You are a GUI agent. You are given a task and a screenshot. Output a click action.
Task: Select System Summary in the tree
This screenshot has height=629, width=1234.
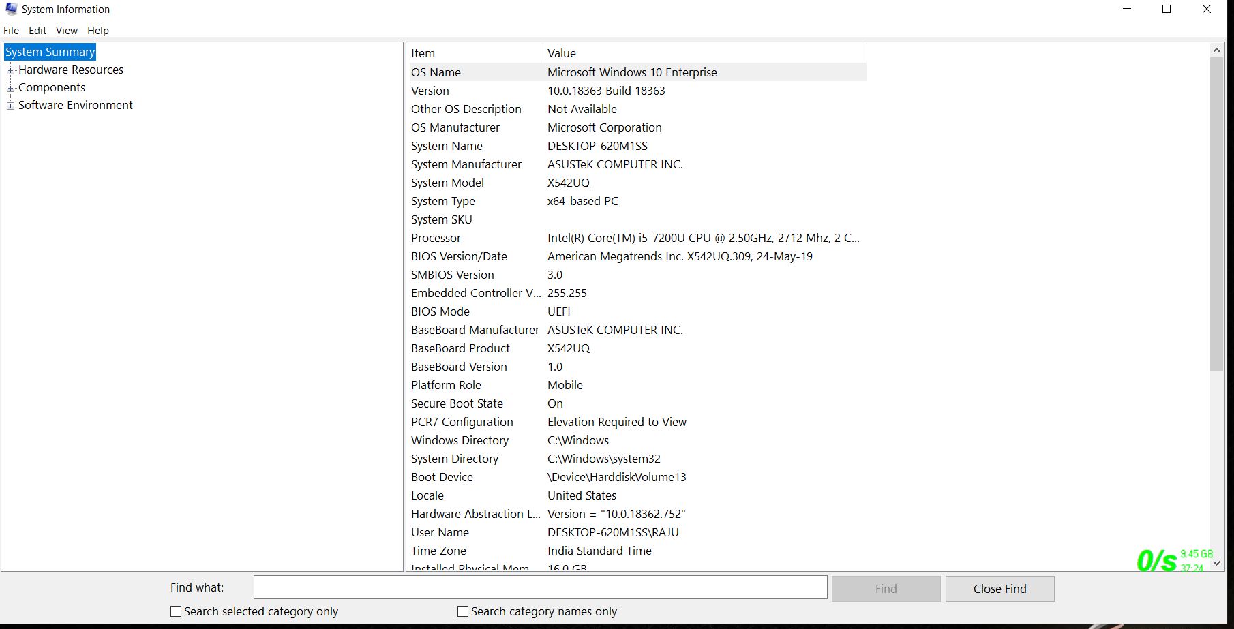click(x=50, y=52)
